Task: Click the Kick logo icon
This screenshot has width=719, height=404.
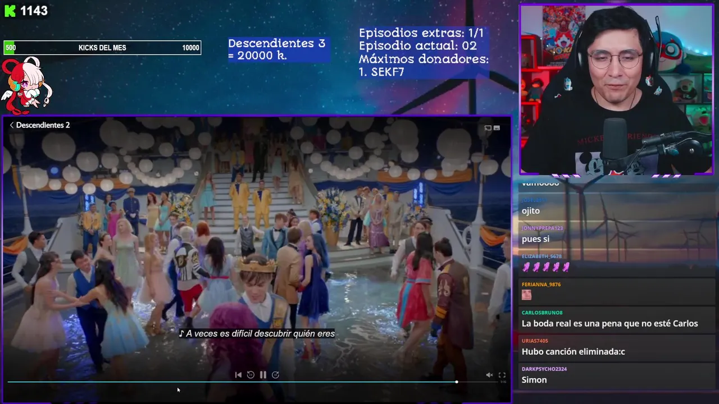Action: click(10, 11)
